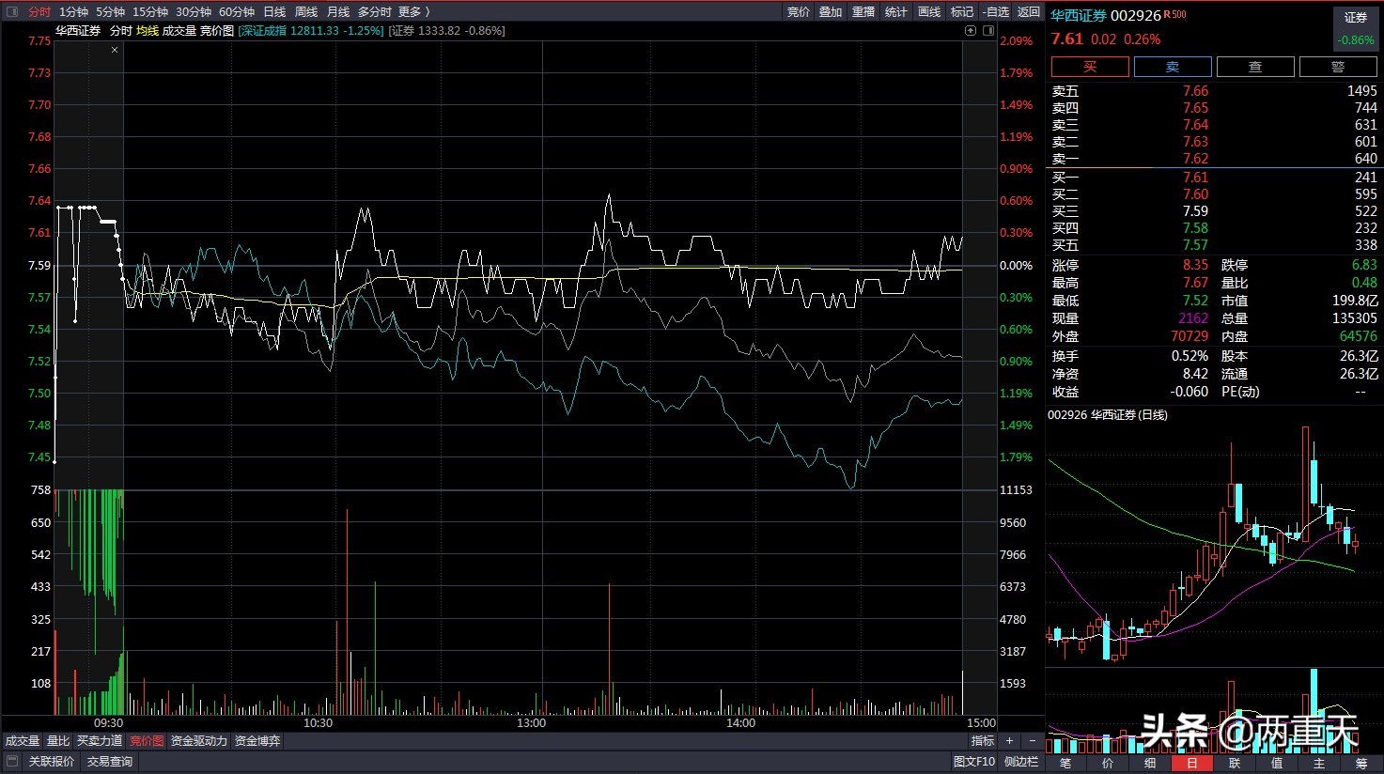Click the 买一 price 7.61 in order book
Viewport: 1384px width, 774px height.
click(x=1195, y=178)
